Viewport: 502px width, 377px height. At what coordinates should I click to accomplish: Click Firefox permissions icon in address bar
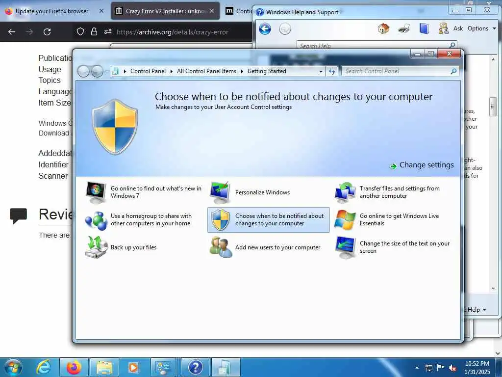pos(107,31)
